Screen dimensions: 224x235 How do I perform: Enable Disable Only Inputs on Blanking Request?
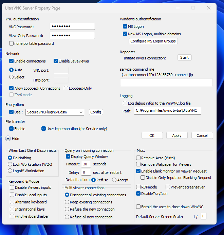143,178
